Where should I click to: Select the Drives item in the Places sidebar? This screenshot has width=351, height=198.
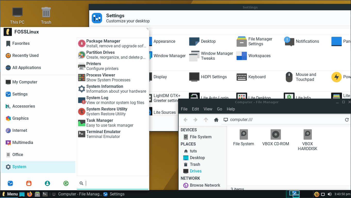(x=195, y=171)
